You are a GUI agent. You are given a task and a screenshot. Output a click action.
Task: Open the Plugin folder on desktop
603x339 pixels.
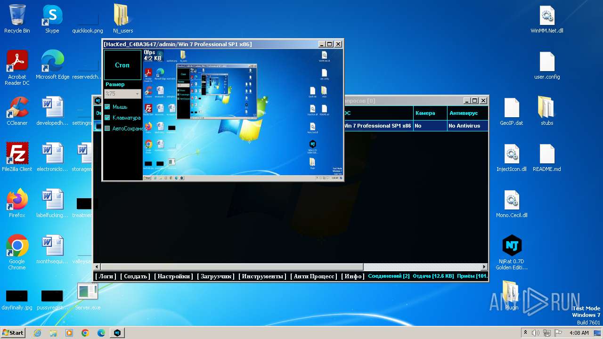point(512,296)
